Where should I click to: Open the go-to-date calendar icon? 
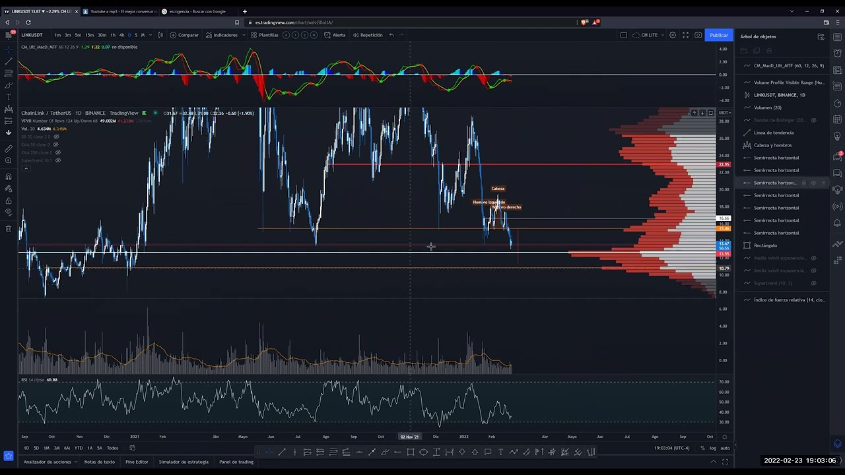coord(133,448)
